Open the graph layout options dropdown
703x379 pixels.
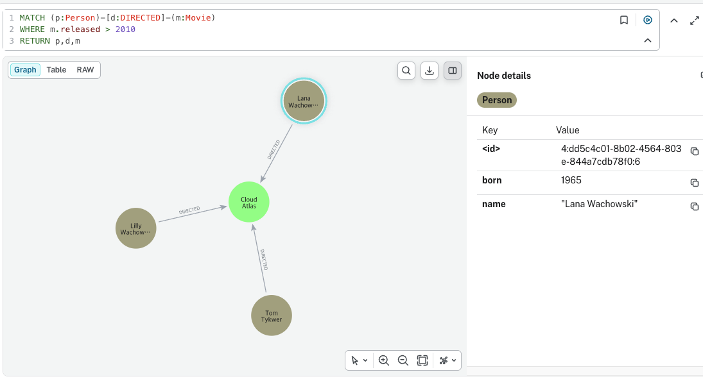pos(447,360)
